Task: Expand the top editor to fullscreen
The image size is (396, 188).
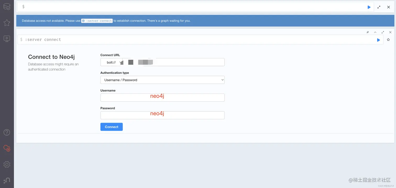Action: pos(379,7)
